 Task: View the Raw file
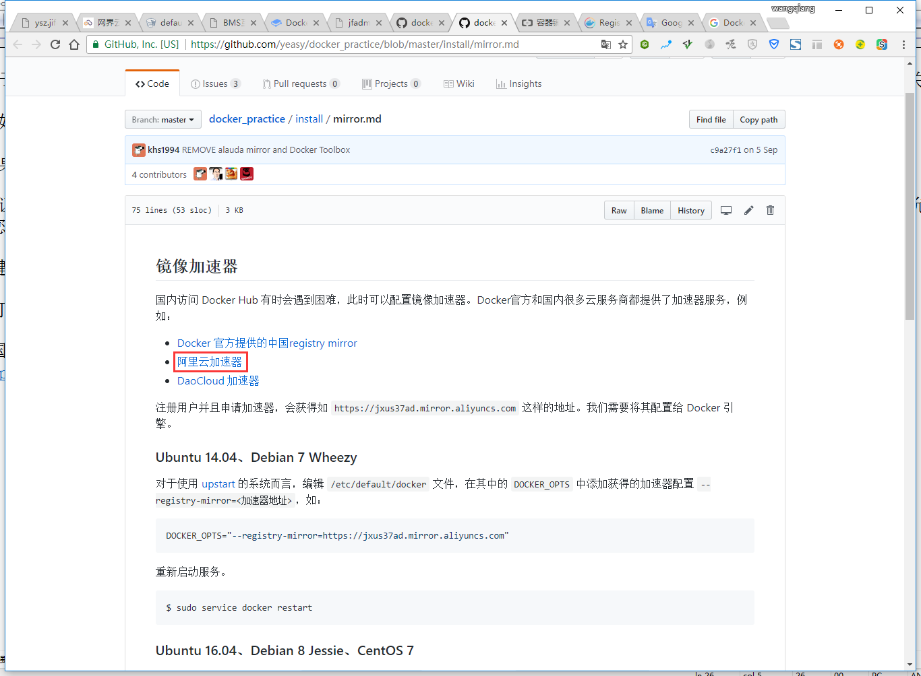tap(619, 210)
